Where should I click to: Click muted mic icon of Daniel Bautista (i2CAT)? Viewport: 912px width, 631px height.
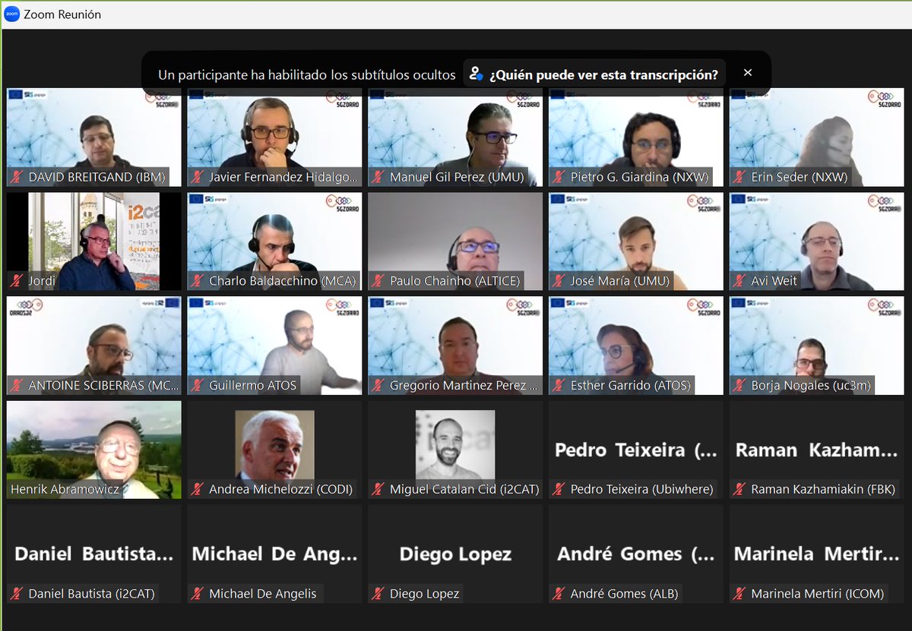coord(17,594)
